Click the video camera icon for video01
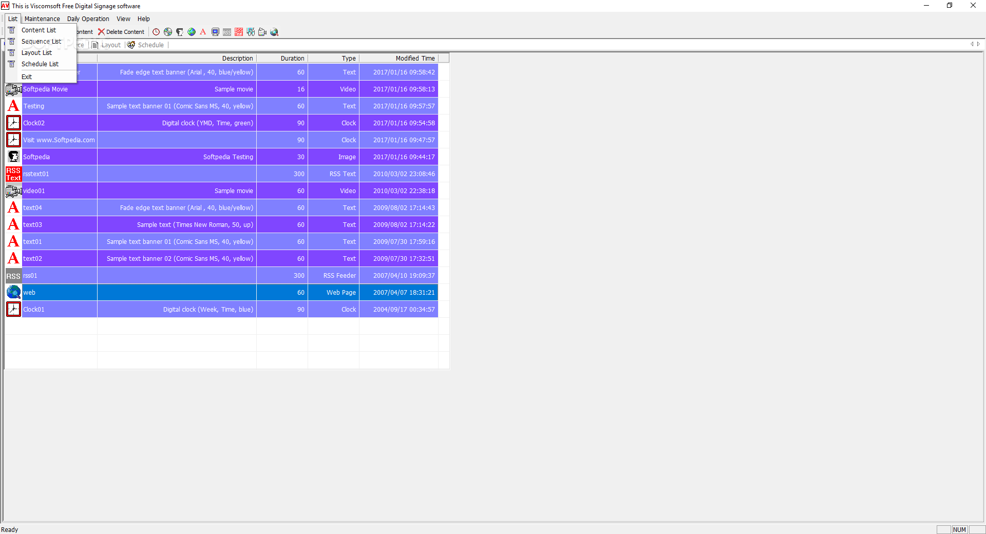Image resolution: width=986 pixels, height=534 pixels. click(13, 191)
